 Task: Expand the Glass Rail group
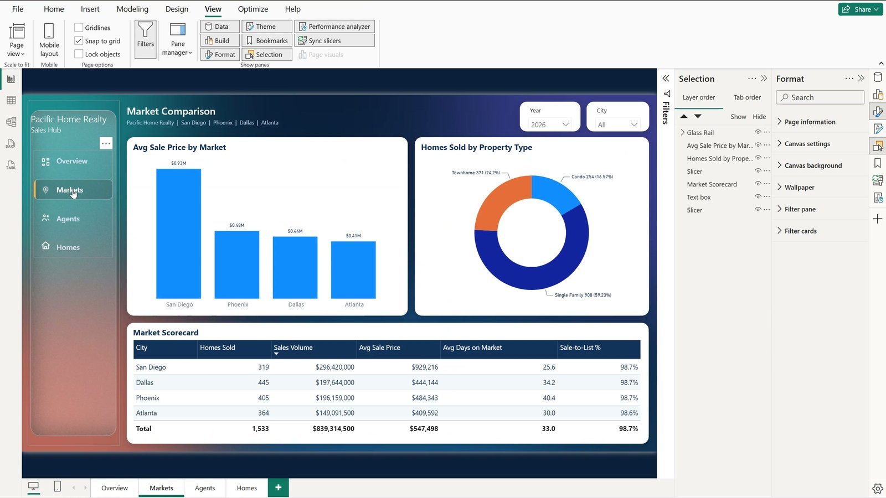click(683, 132)
